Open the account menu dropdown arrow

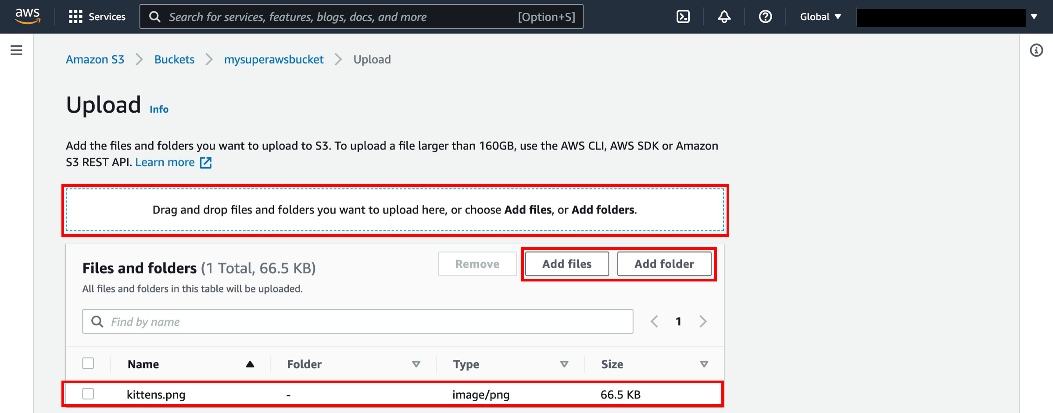pos(1034,17)
